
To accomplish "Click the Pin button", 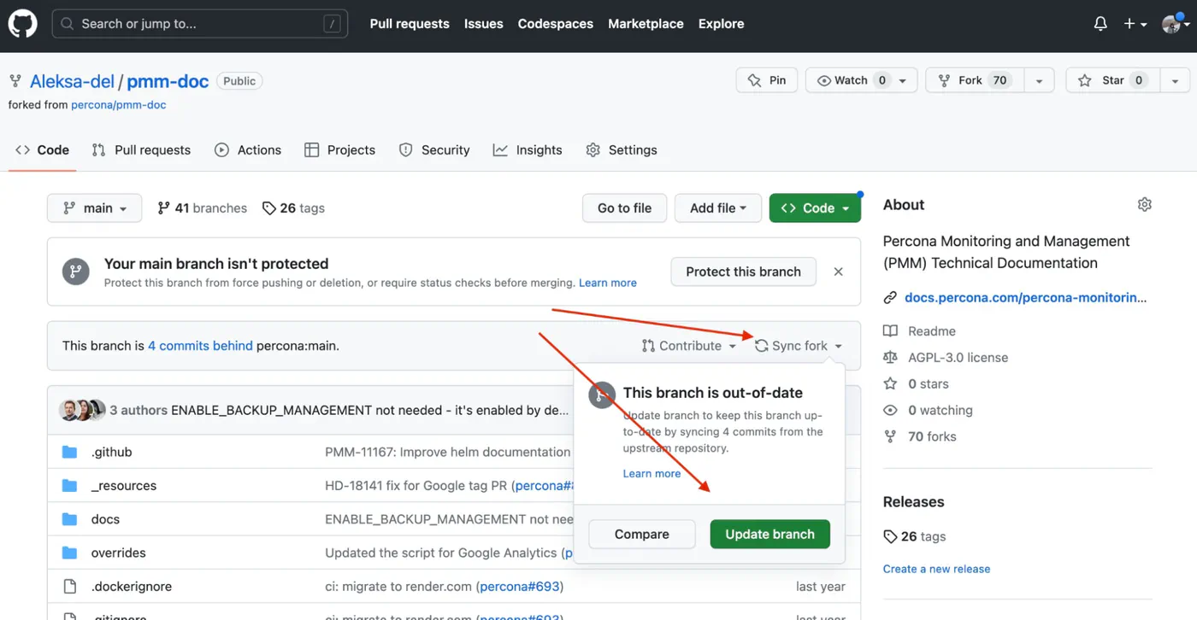I will [x=767, y=80].
